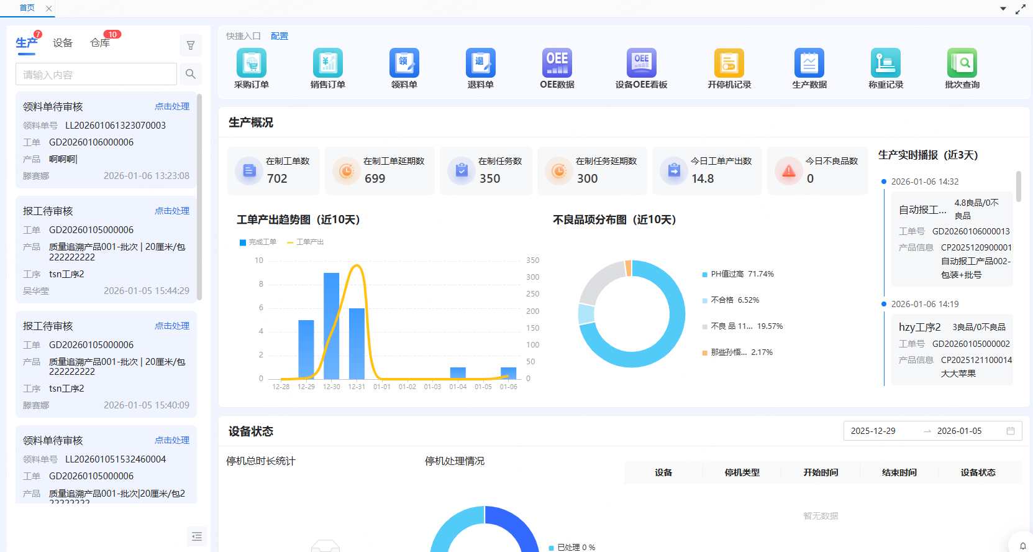The image size is (1033, 552).
Task: Open the 生产数据 shortcut icon
Action: pos(809,63)
